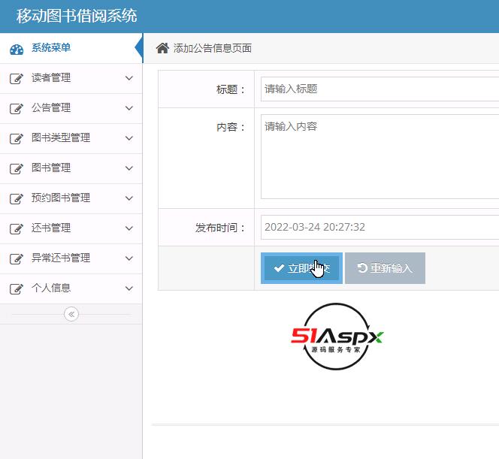
Task: Expand the 图书类型管理 chevron
Action: (129, 138)
